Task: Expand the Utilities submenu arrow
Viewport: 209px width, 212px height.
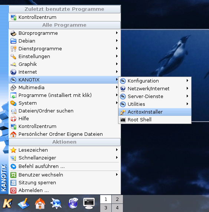Action: [x=187, y=104]
